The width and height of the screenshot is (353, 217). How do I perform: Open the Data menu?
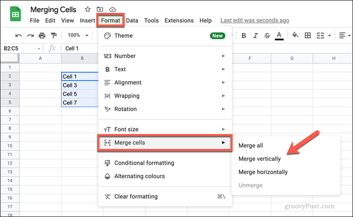tap(132, 21)
